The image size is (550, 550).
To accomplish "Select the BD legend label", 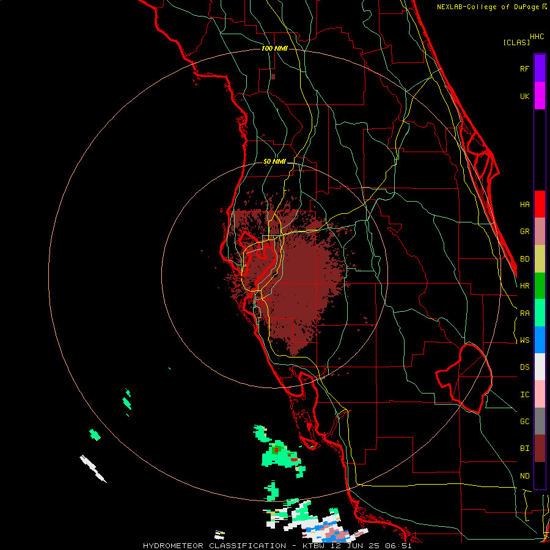I will 524,259.
